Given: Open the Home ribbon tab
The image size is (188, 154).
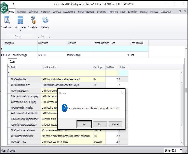Looking at the screenshot, I should point(12,12).
